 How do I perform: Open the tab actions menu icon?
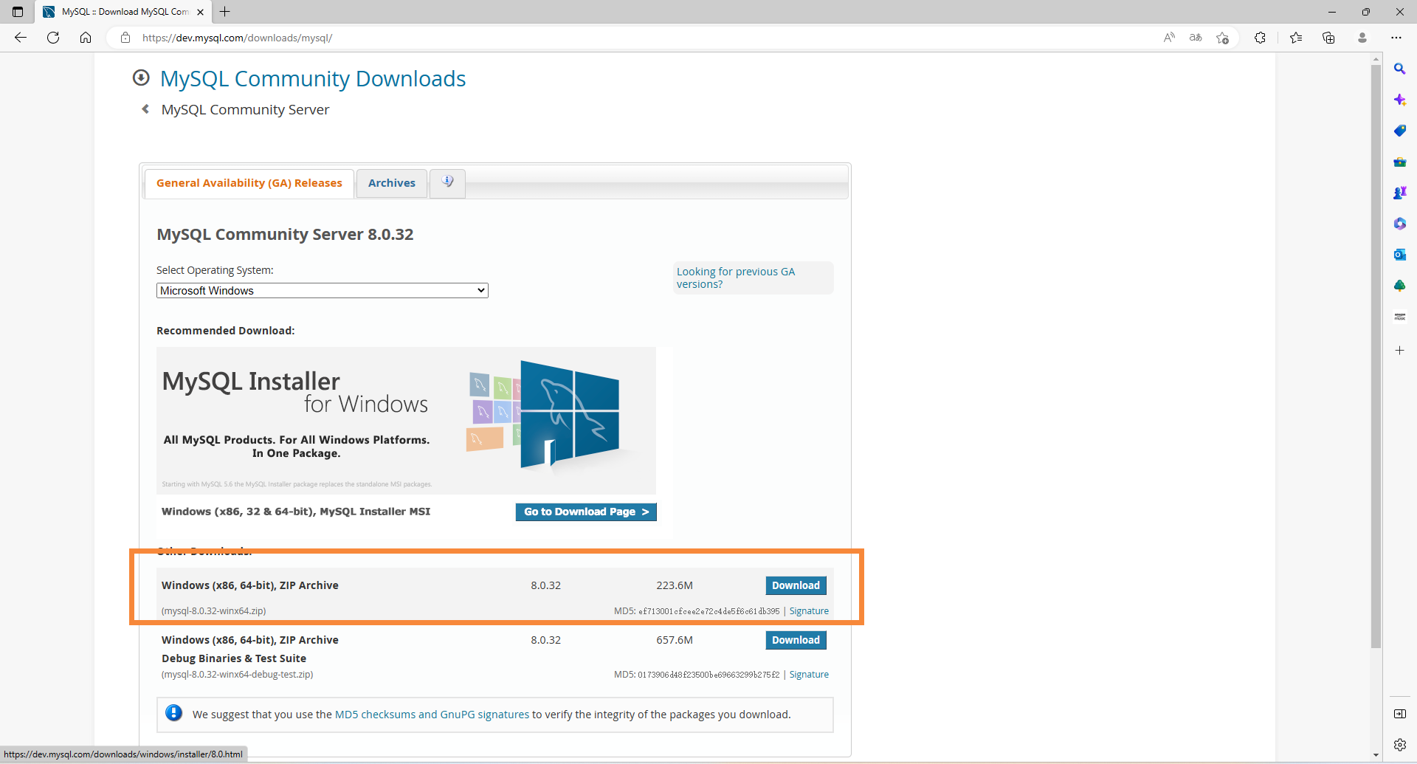(18, 12)
